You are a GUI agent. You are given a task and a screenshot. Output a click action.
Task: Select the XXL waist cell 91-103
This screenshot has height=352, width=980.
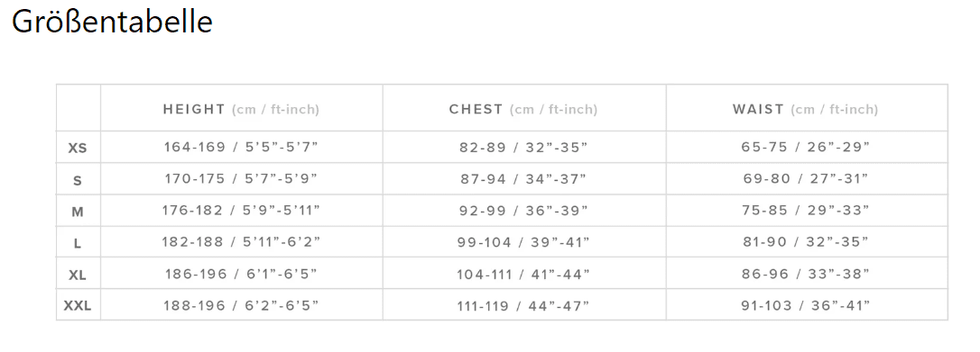click(806, 305)
